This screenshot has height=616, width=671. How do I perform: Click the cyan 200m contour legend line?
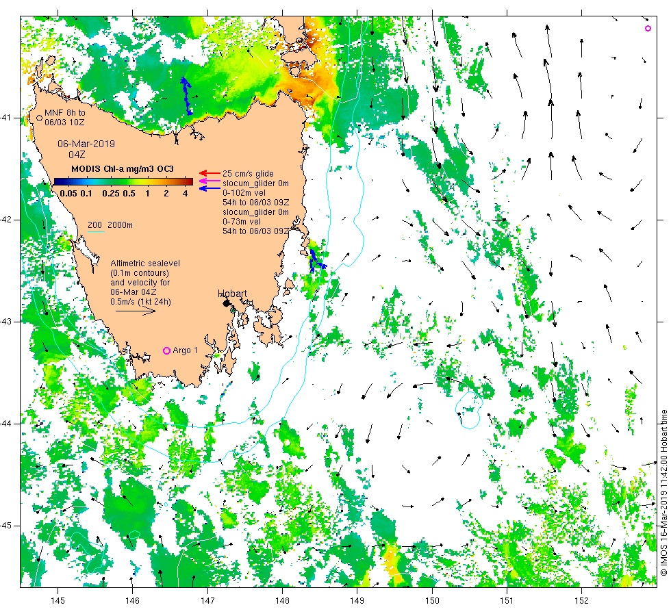(x=97, y=232)
